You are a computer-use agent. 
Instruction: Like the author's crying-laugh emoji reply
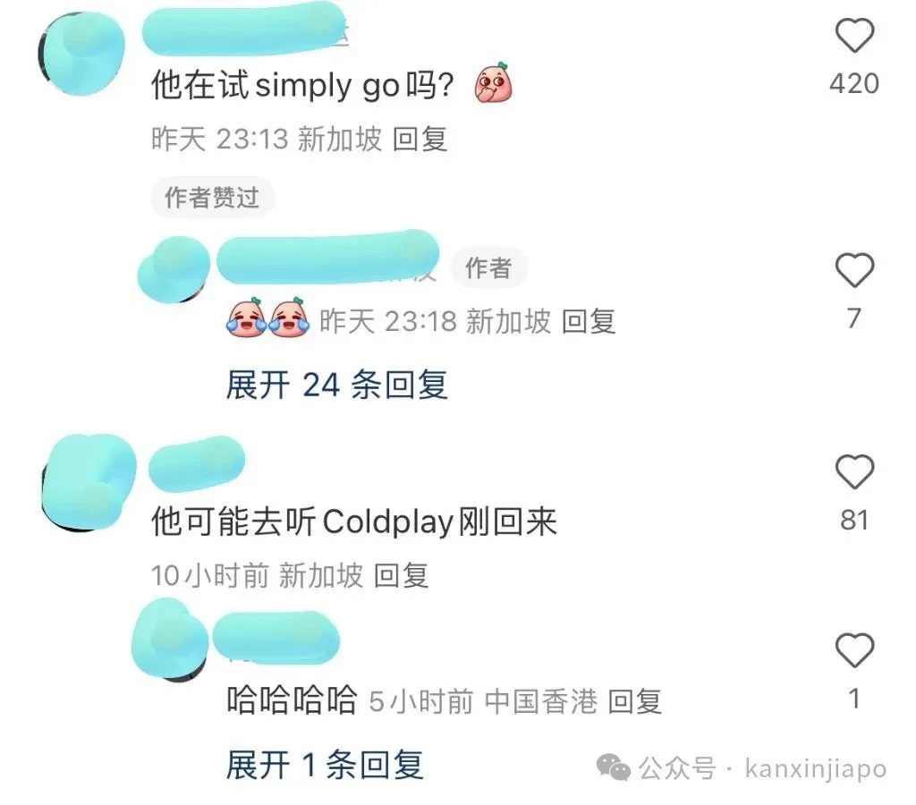[x=854, y=270]
